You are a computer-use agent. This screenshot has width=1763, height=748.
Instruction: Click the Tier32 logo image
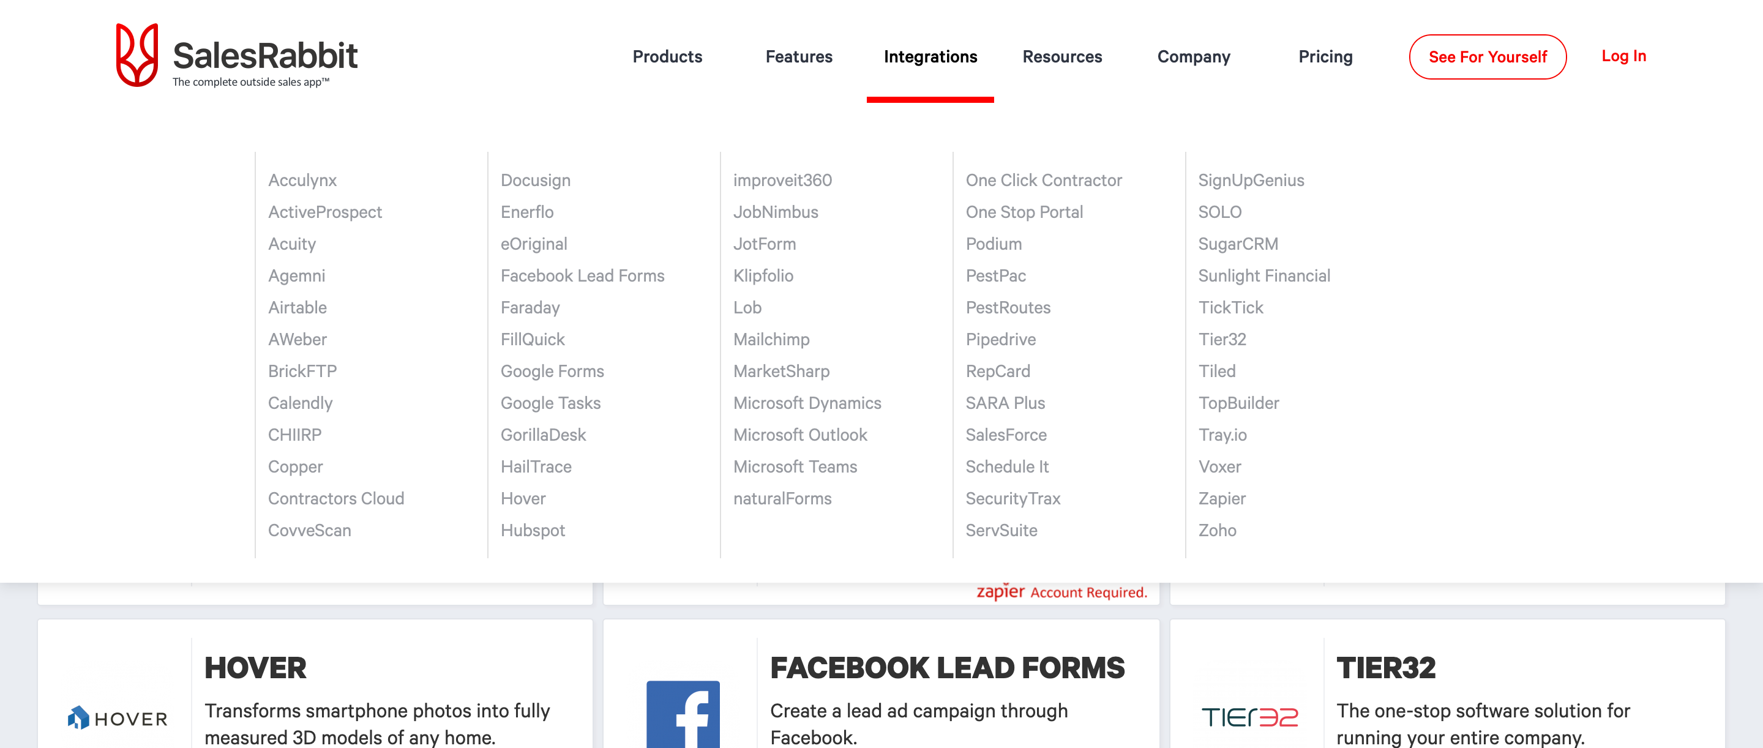1249,717
